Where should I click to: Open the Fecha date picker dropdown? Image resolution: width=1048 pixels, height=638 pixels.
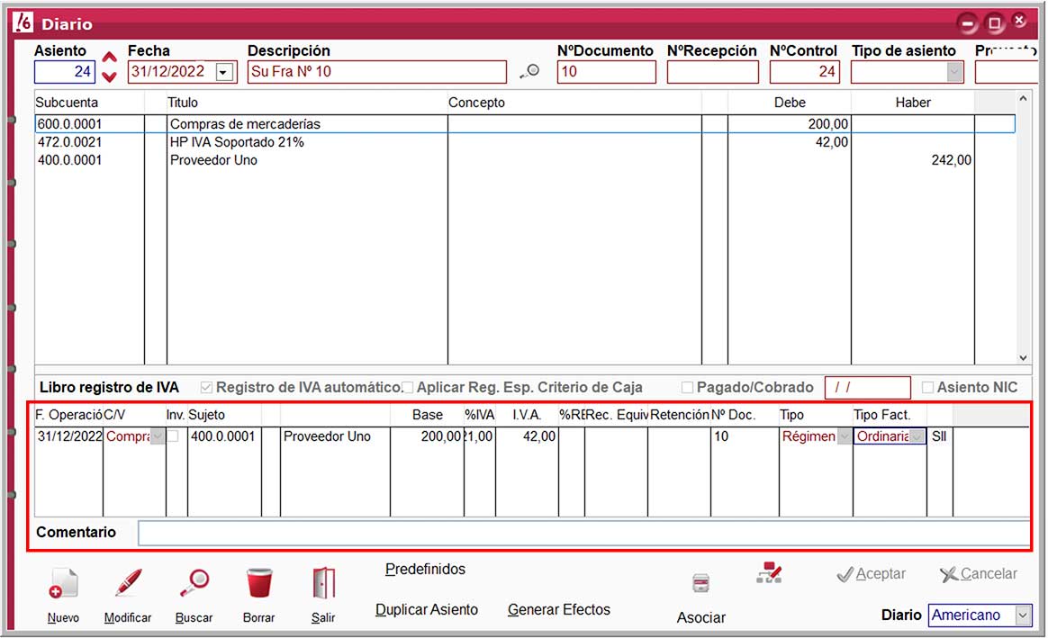(x=224, y=72)
